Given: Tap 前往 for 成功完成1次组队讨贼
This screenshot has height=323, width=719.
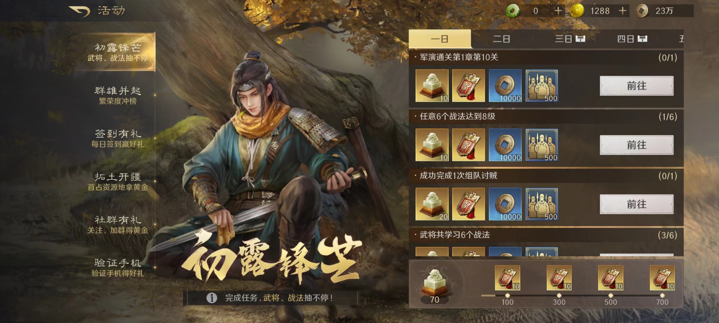Looking at the screenshot, I should [x=637, y=204].
